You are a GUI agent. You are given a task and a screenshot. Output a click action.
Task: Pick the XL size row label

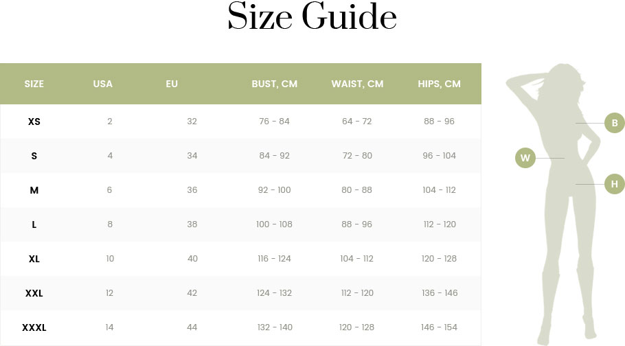[x=34, y=259]
